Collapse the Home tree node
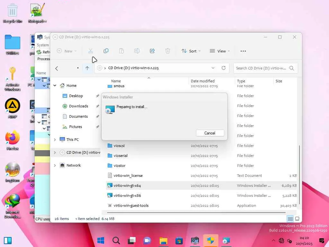 [55, 86]
